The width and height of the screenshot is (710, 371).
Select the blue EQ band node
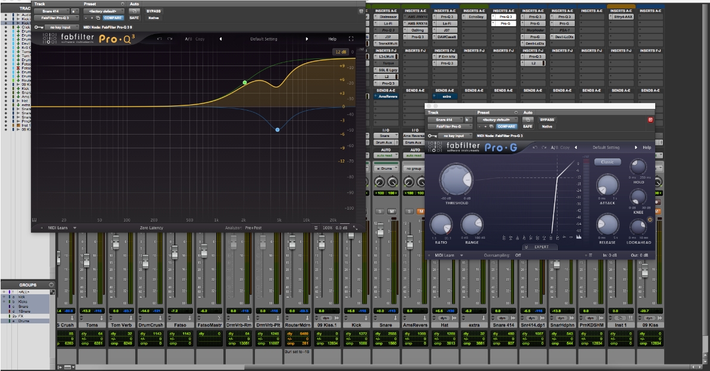[x=278, y=129]
